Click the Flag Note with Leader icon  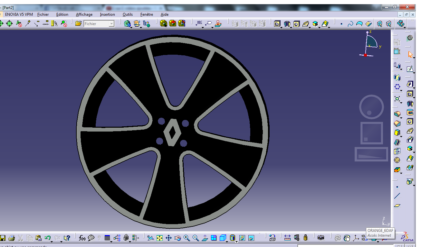pos(209,23)
